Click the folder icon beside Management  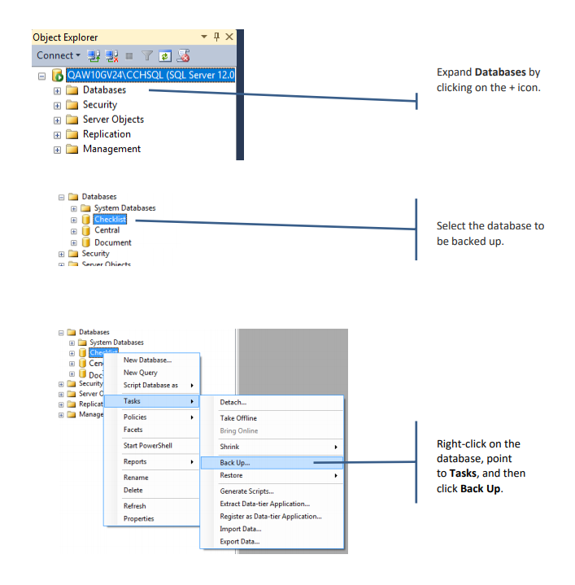click(72, 149)
